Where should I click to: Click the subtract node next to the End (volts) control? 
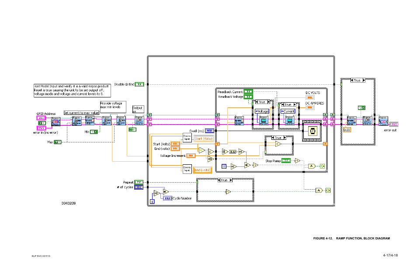click(x=202, y=151)
